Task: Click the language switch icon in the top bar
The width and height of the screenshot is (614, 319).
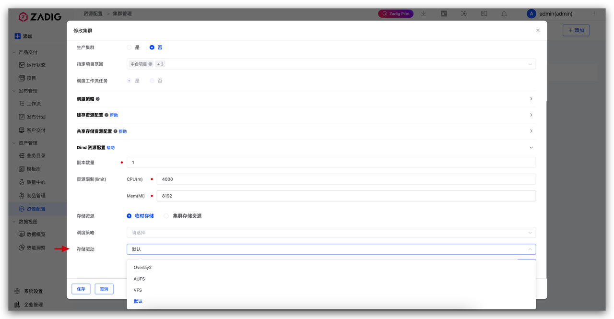Action: tap(444, 14)
